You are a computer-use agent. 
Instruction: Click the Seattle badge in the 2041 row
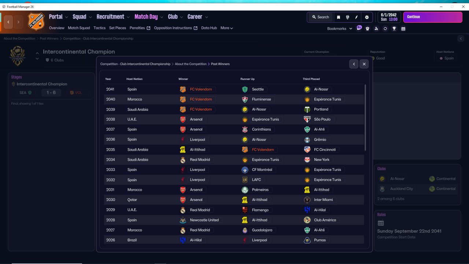(x=245, y=89)
